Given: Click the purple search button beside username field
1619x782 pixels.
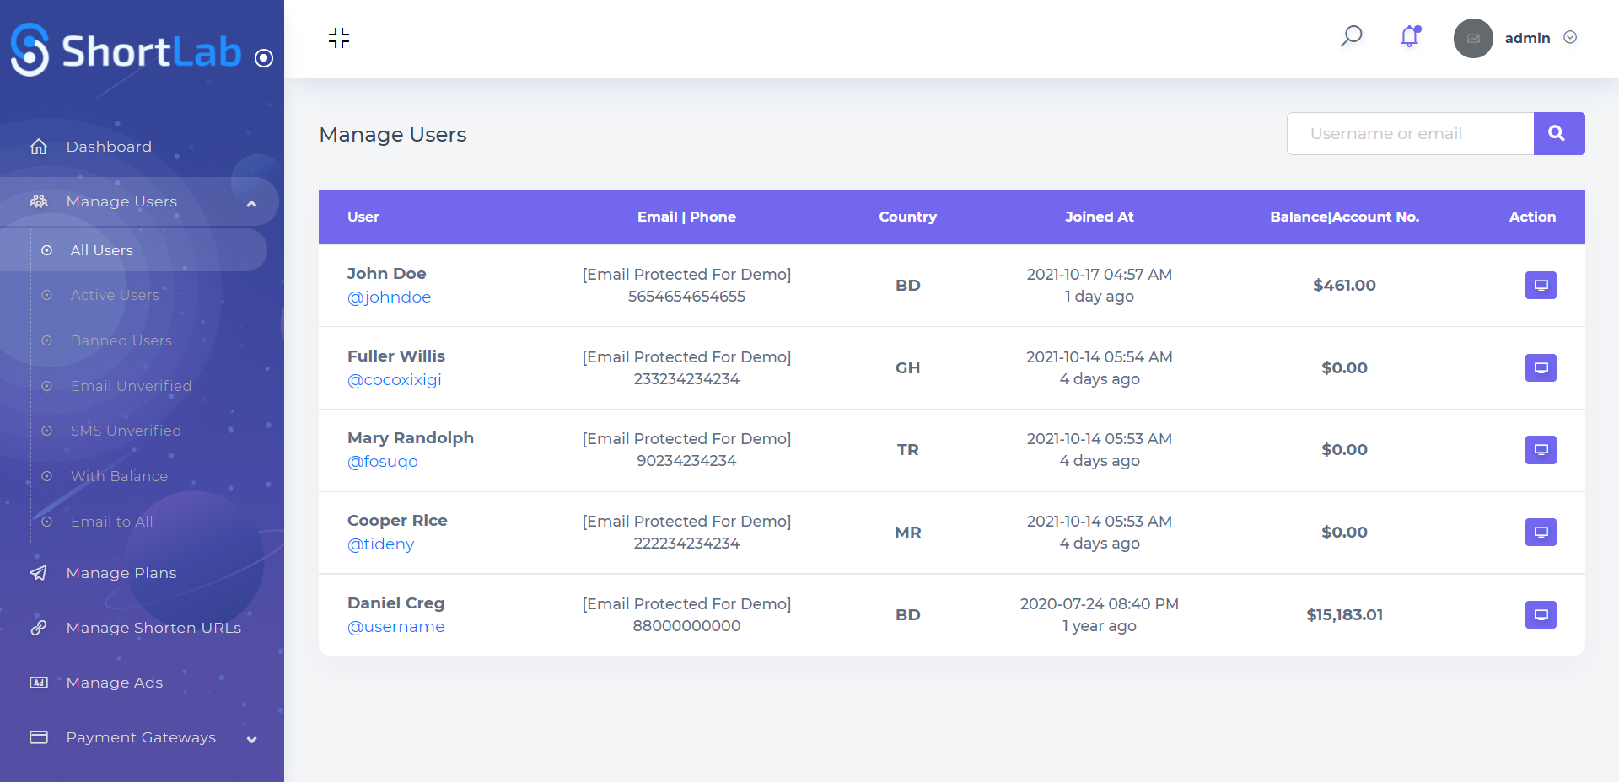Looking at the screenshot, I should click(x=1558, y=133).
